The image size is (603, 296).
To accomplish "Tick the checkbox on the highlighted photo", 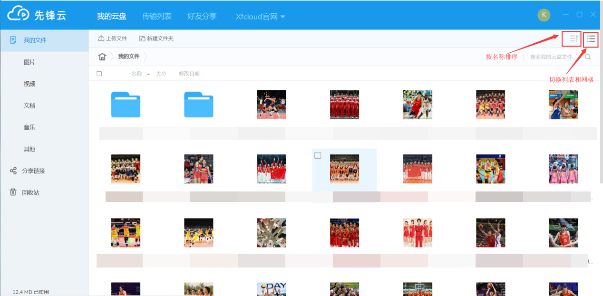I will point(318,155).
